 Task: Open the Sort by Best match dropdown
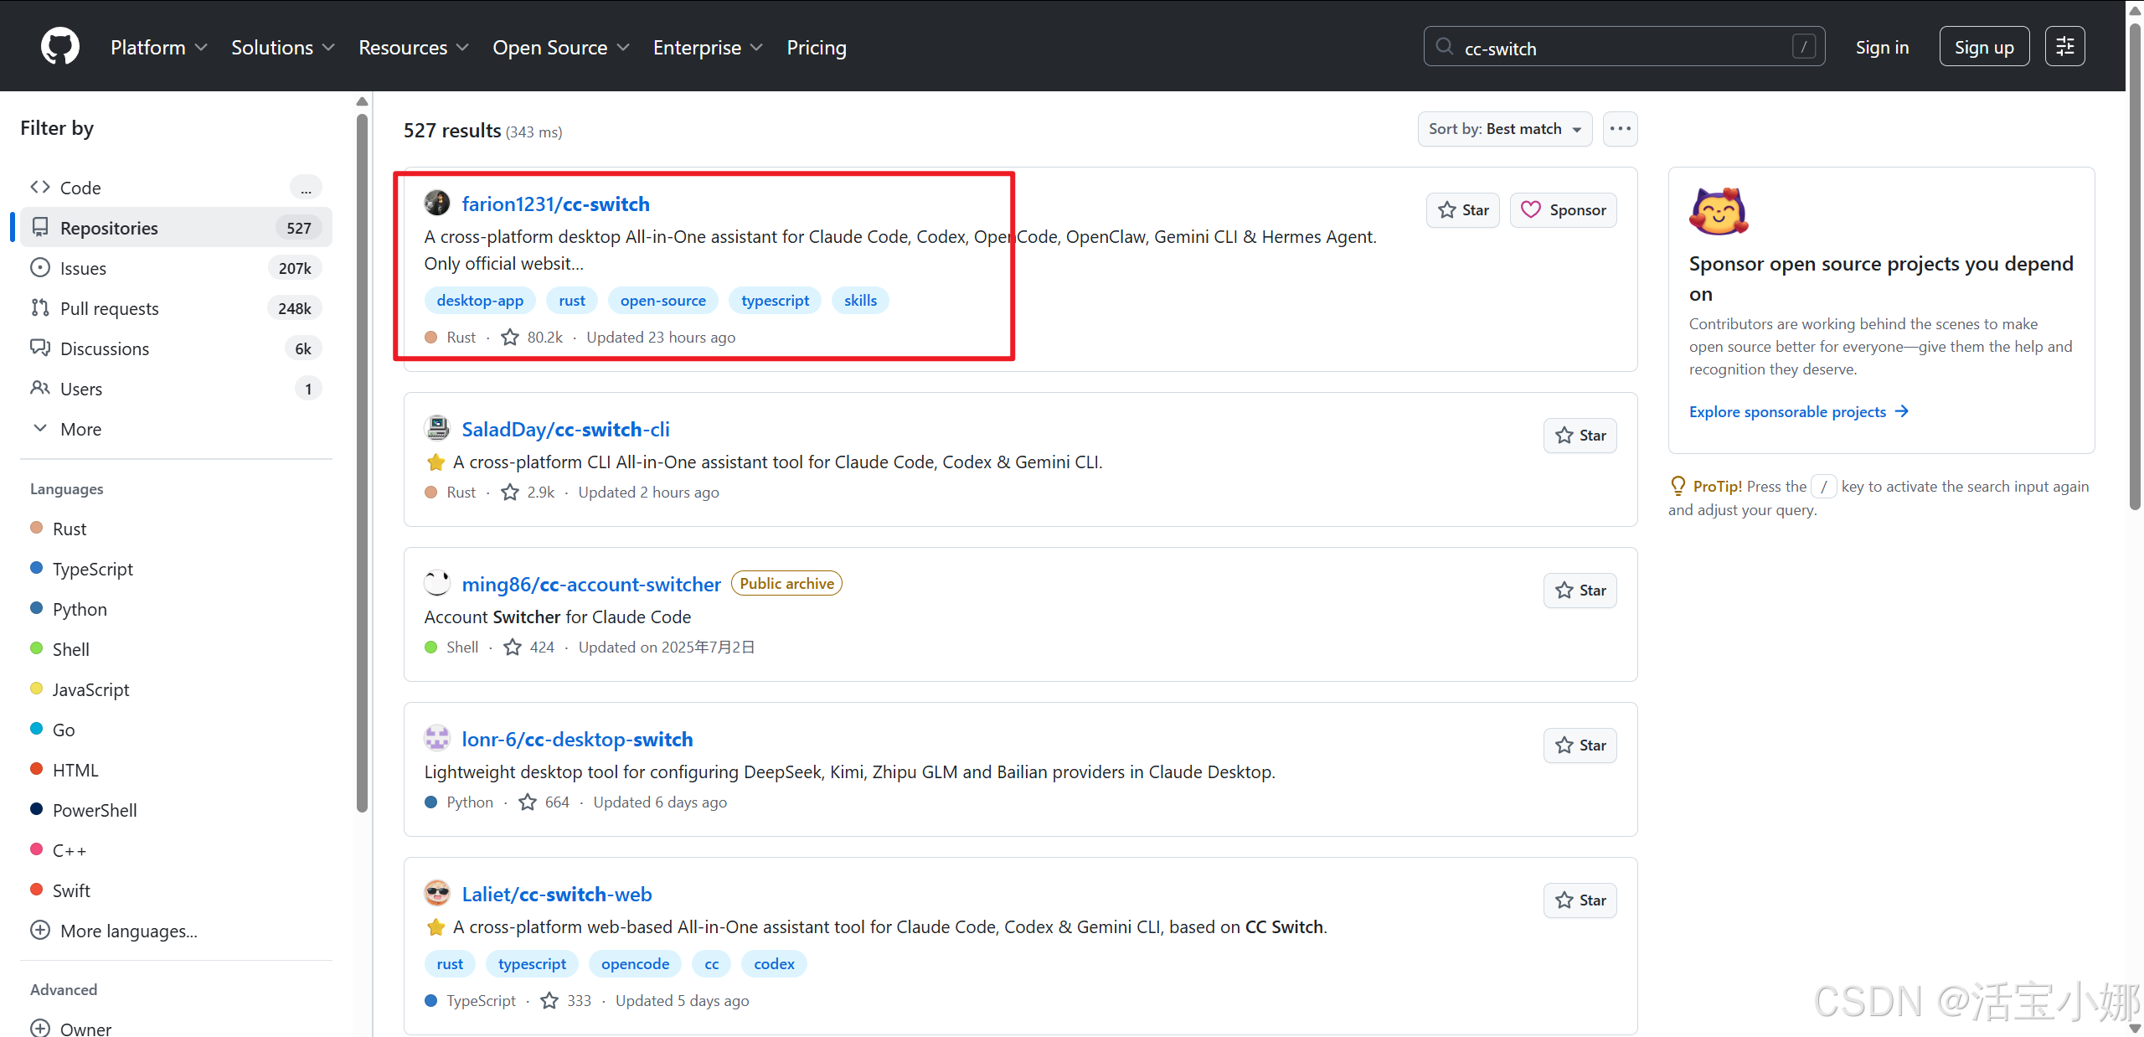point(1505,129)
